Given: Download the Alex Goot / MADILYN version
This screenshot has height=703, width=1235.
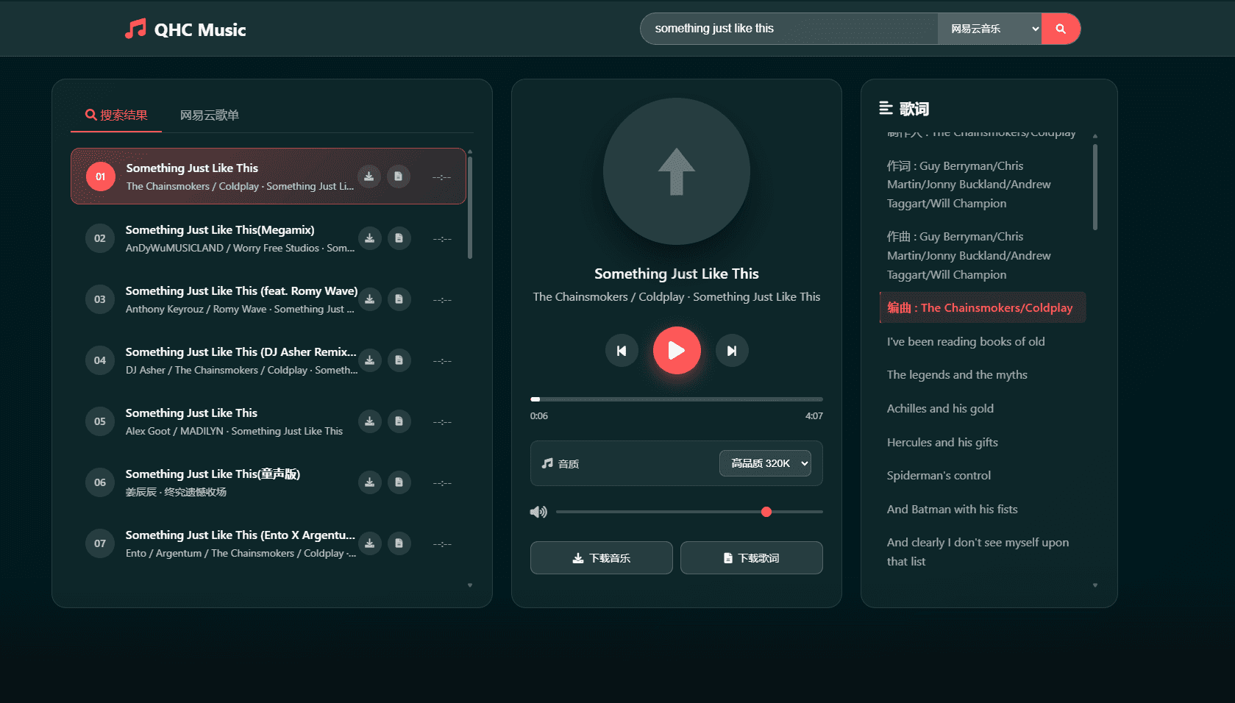Looking at the screenshot, I should coord(369,421).
